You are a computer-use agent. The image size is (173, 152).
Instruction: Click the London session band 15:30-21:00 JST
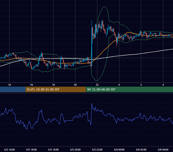[x=56, y=89]
